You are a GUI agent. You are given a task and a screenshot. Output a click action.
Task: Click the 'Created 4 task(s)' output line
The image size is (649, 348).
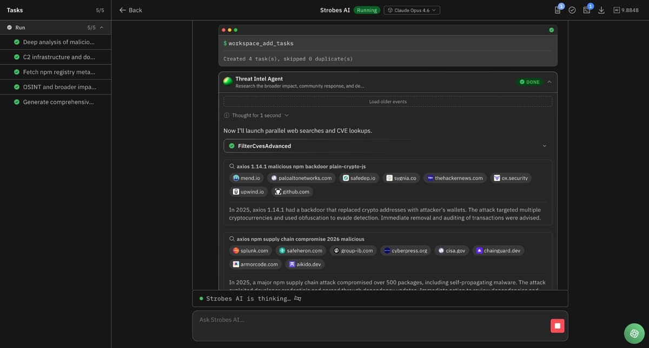coord(288,59)
